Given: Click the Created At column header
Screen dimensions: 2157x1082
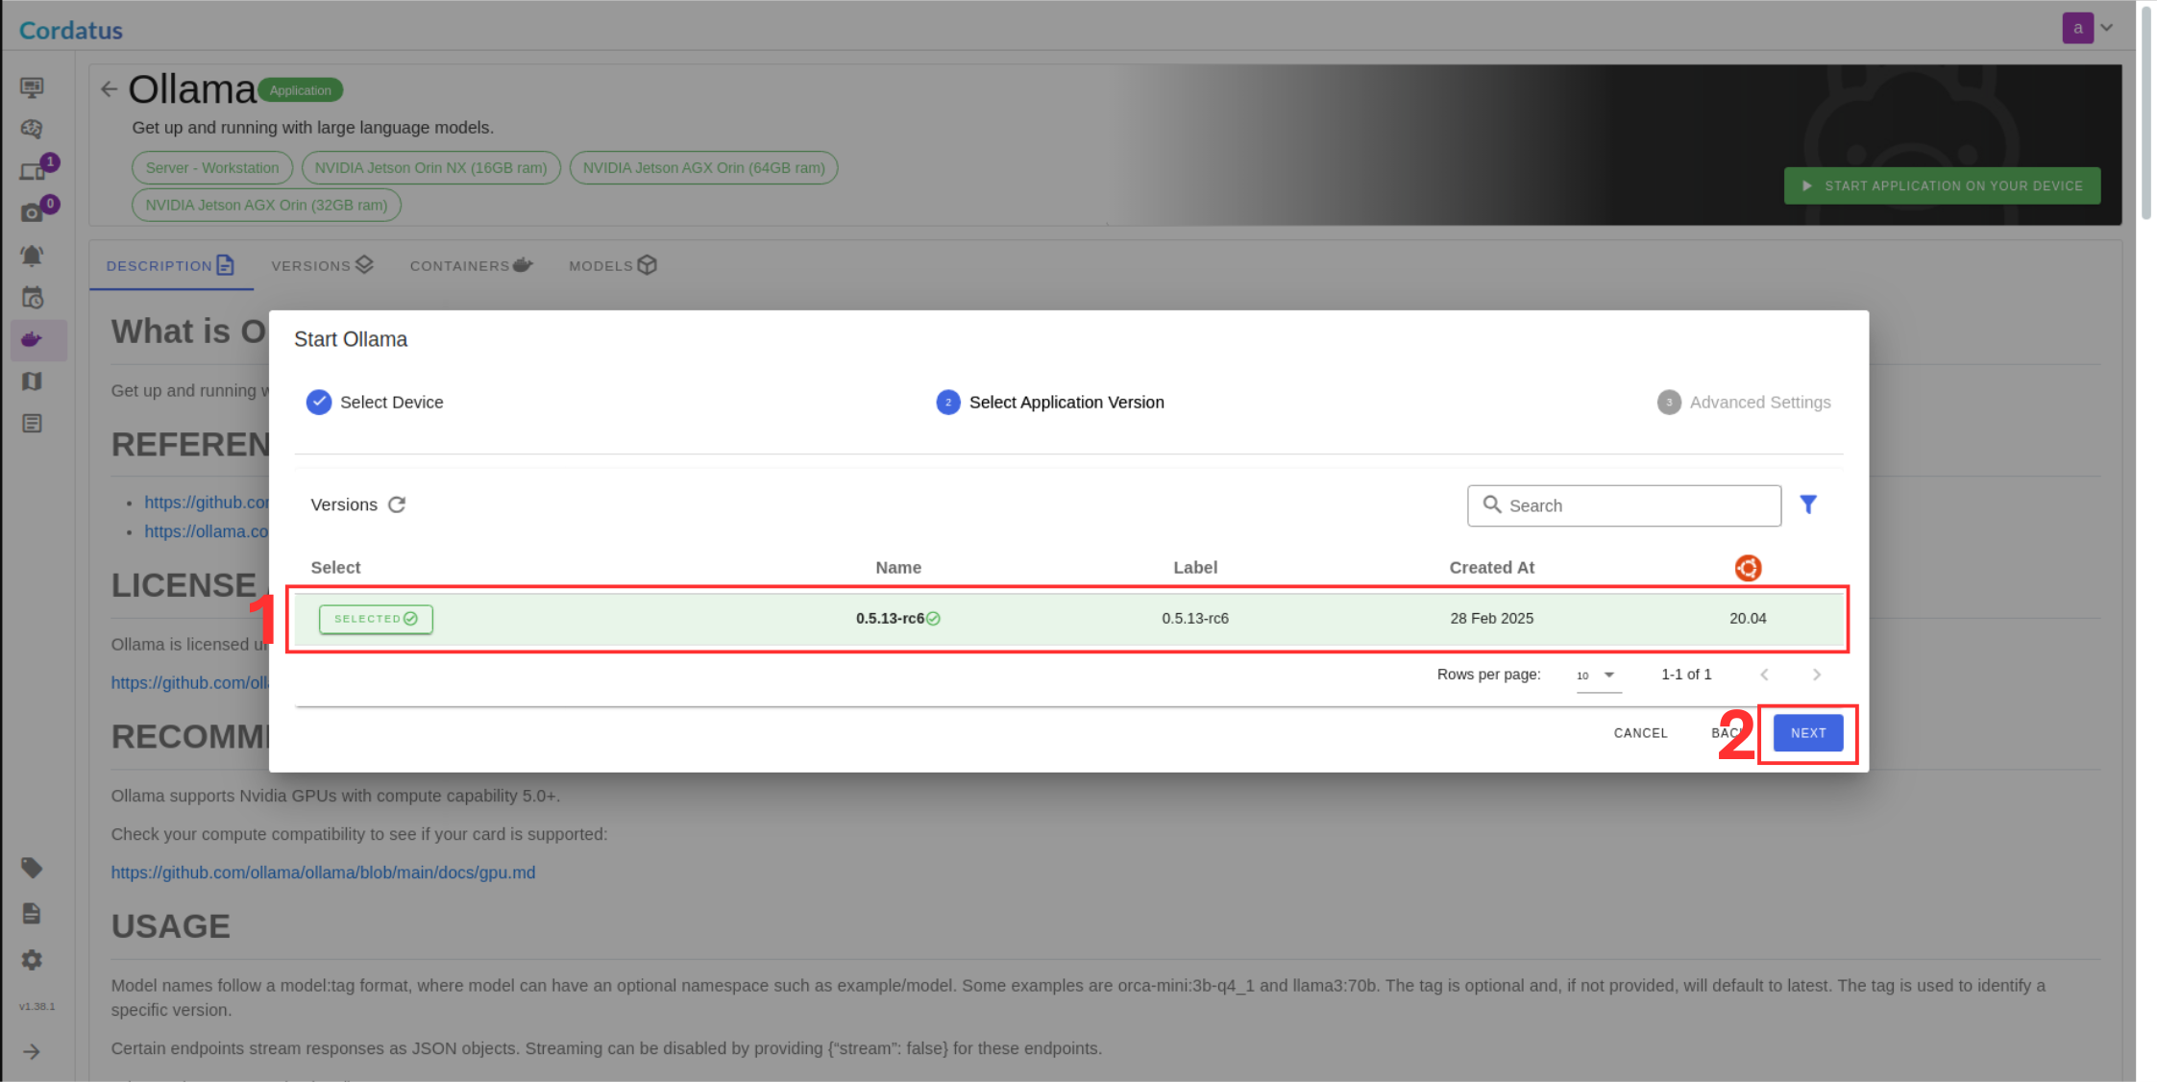Looking at the screenshot, I should coord(1491,567).
